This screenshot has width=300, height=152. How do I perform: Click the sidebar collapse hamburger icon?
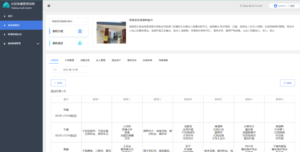point(49,6)
